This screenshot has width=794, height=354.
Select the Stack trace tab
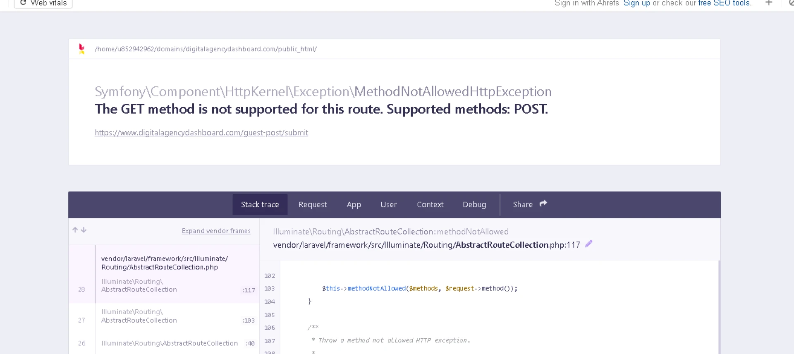(x=260, y=204)
